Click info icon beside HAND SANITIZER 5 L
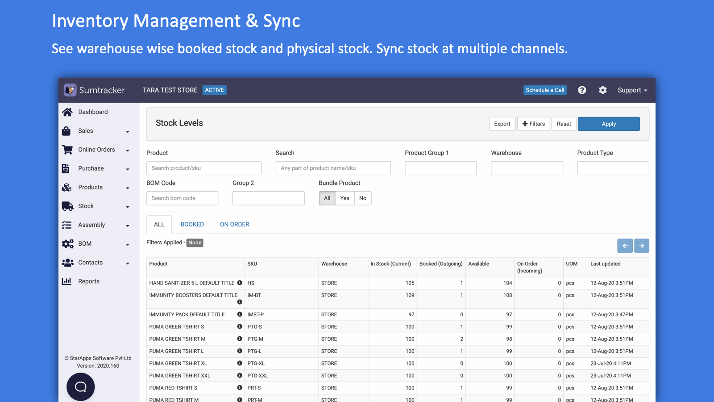The width and height of the screenshot is (714, 402). pyautogui.click(x=240, y=283)
